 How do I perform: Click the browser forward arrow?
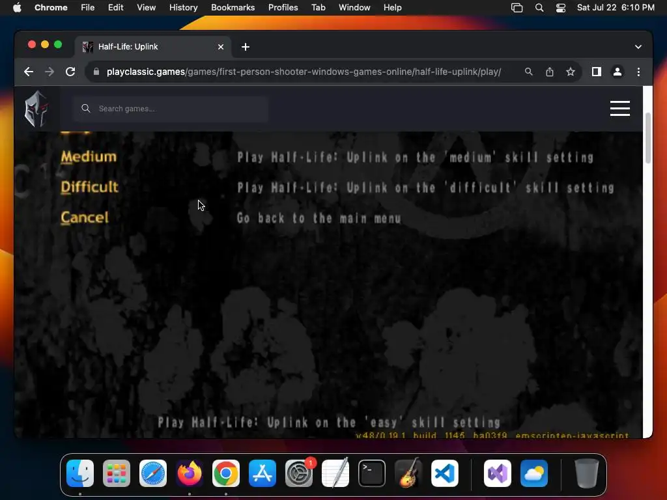pyautogui.click(x=50, y=72)
